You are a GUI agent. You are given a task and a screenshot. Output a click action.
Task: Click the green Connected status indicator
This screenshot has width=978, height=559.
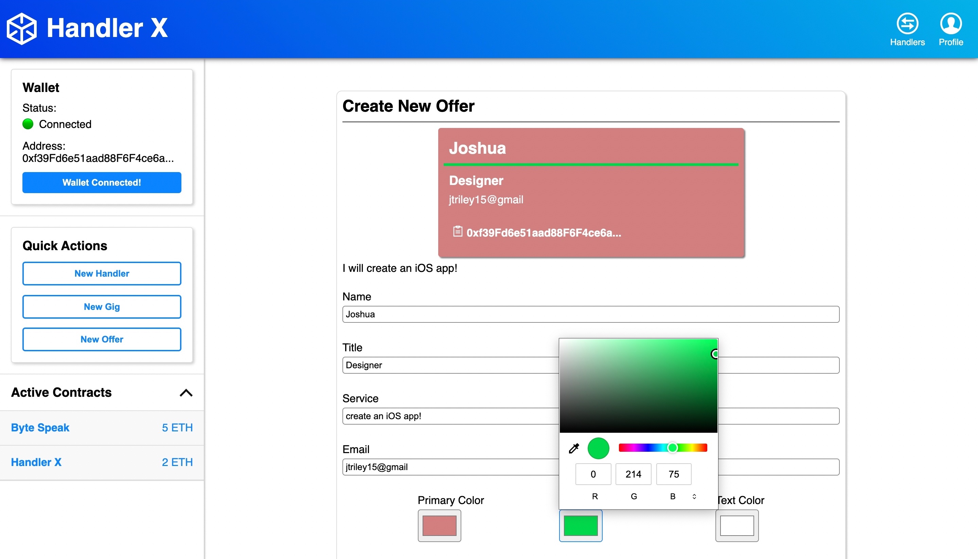point(28,124)
